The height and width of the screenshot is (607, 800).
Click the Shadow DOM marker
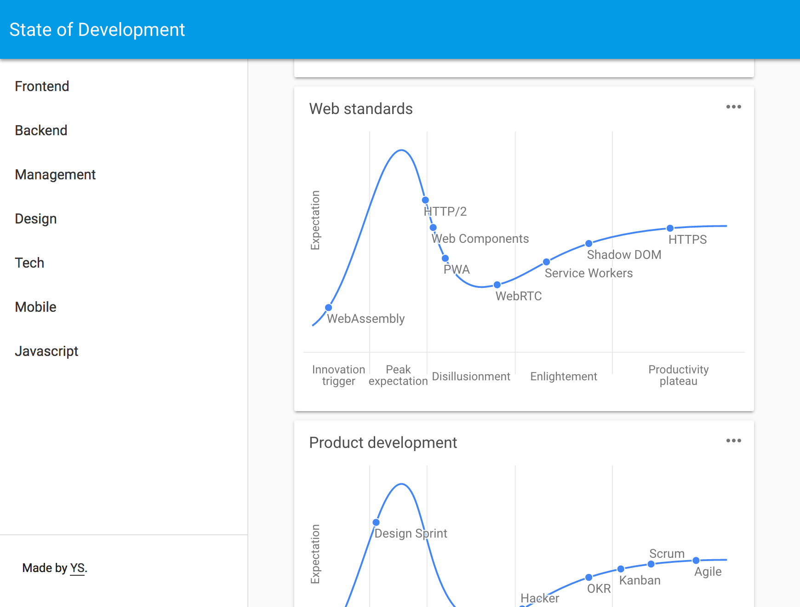pos(589,243)
